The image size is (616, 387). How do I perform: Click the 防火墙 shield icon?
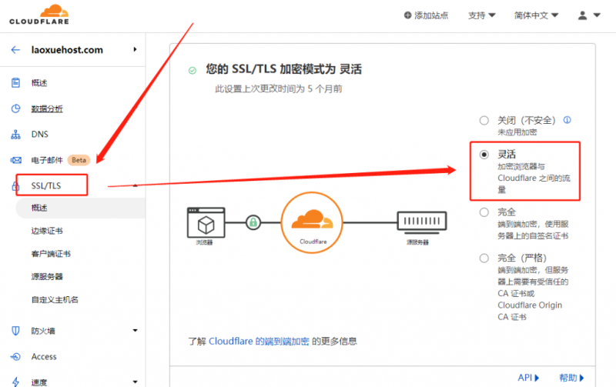pyautogui.click(x=15, y=331)
